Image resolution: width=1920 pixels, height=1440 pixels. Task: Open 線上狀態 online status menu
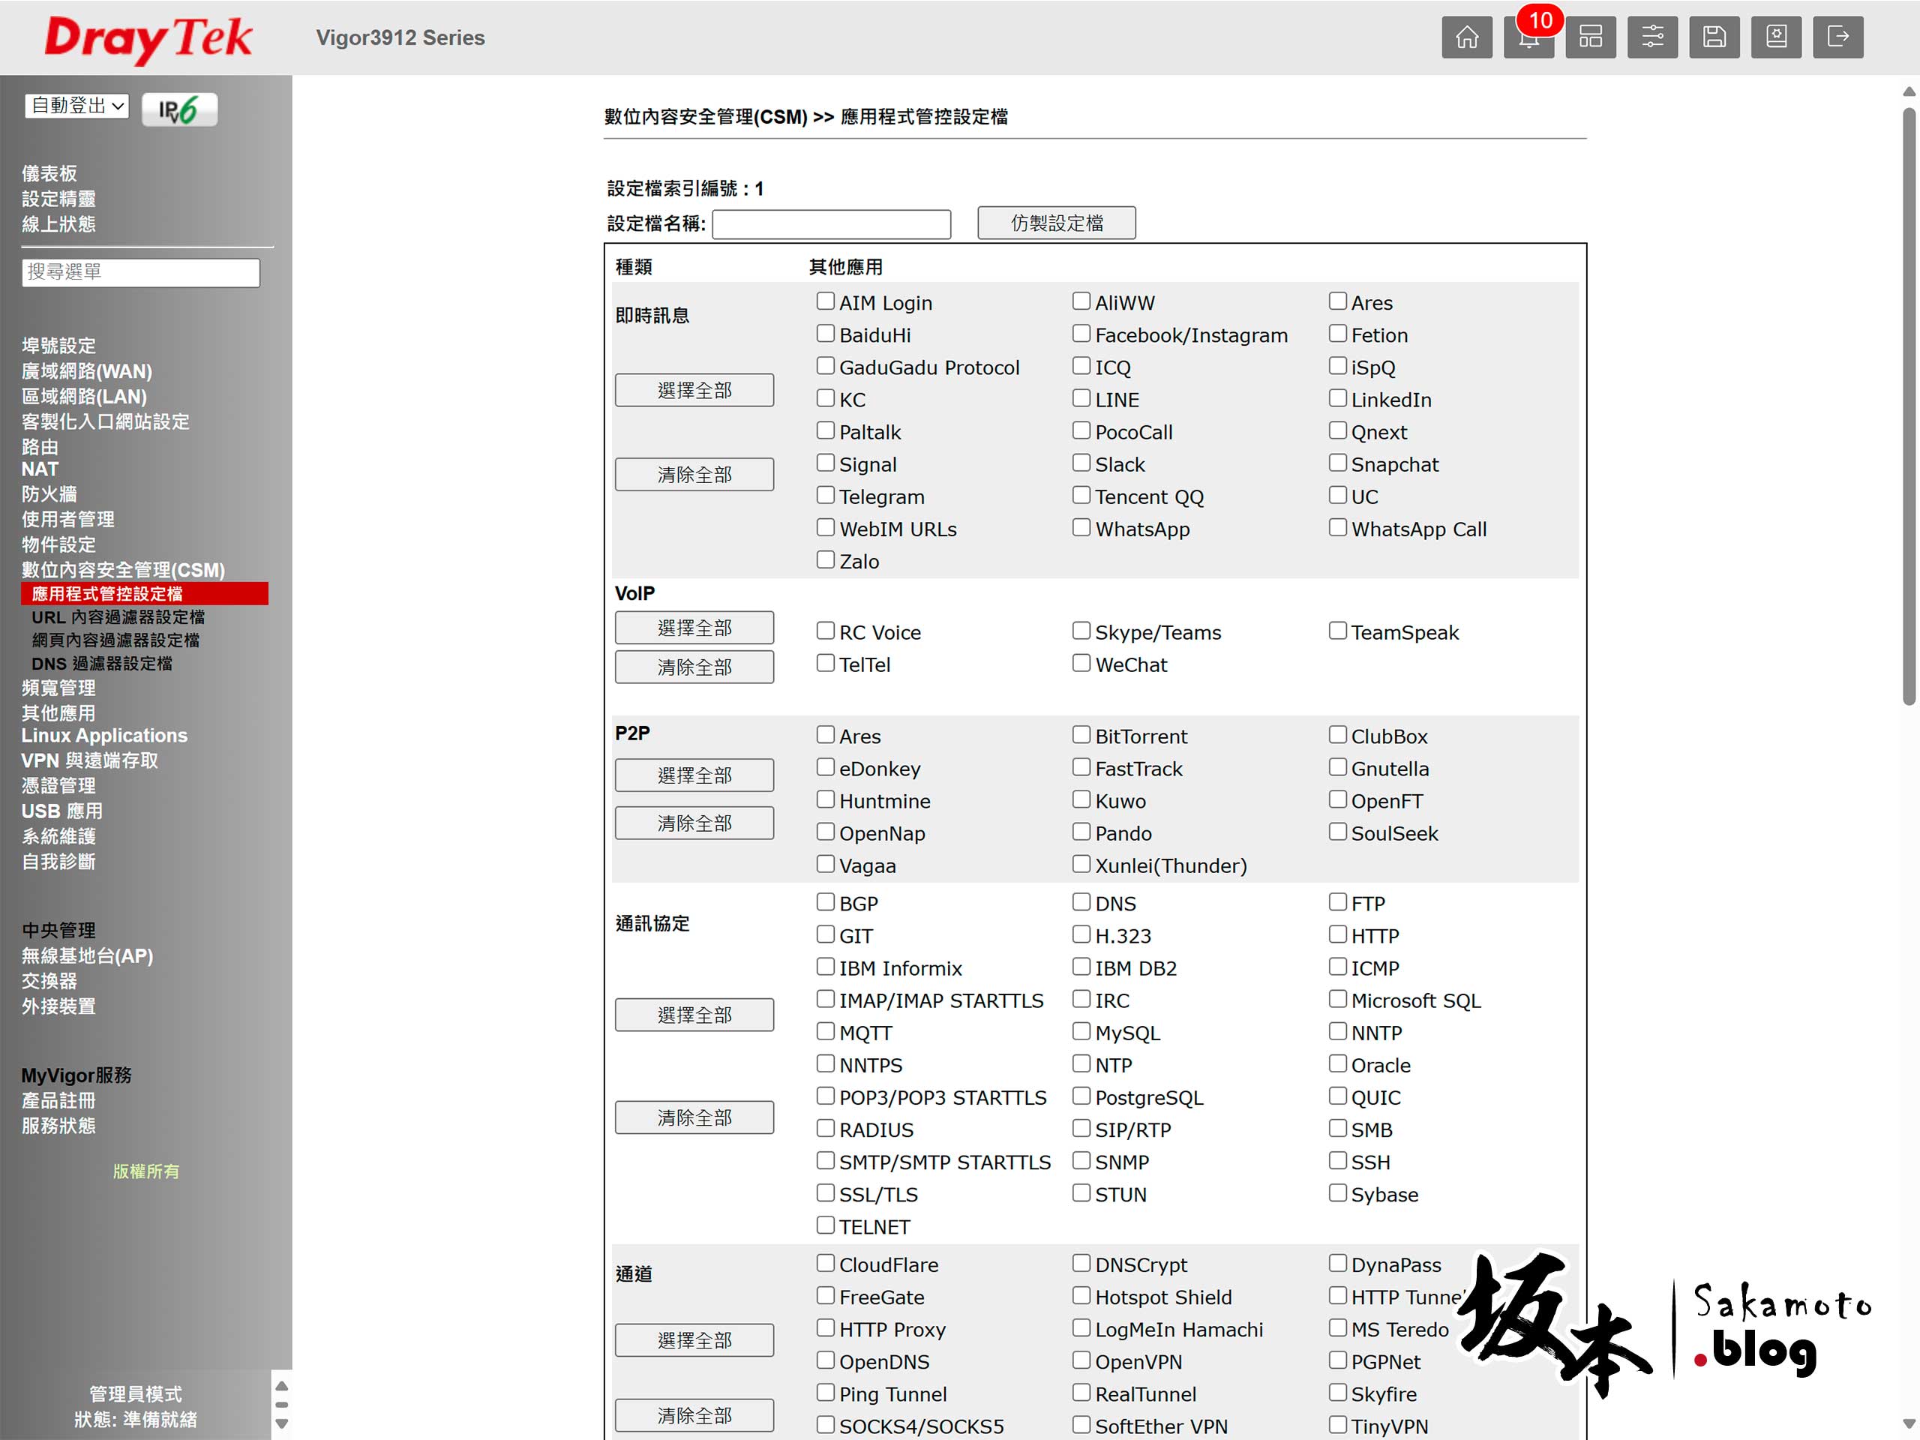point(58,224)
